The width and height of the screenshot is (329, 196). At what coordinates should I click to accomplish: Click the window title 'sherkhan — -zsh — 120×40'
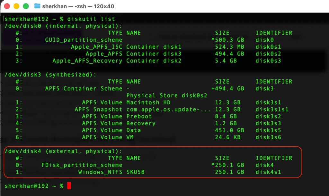tap(78, 6)
